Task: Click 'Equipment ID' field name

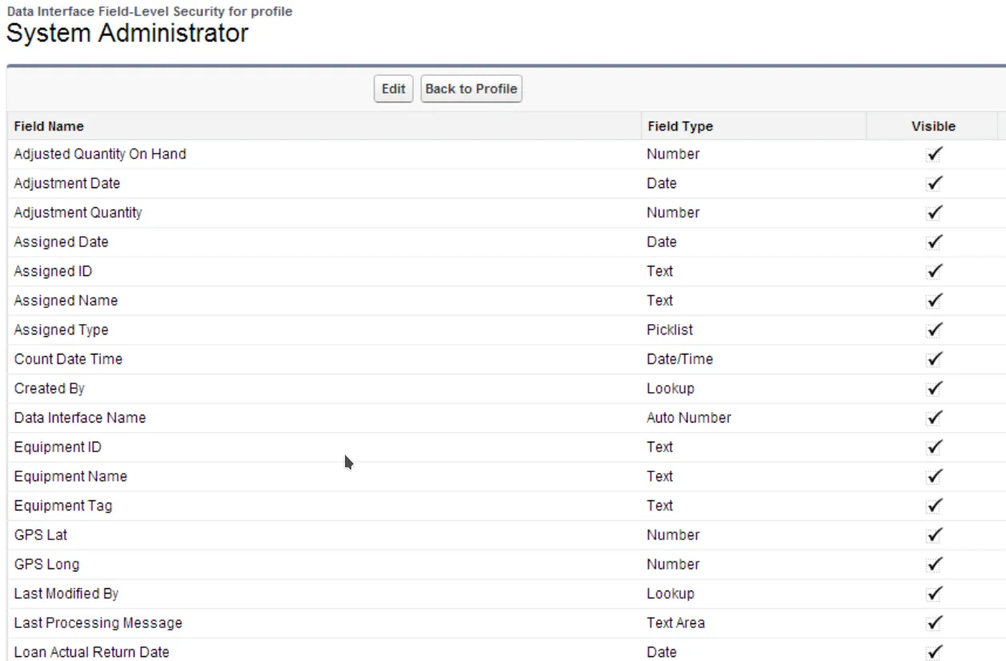Action: pyautogui.click(x=58, y=447)
